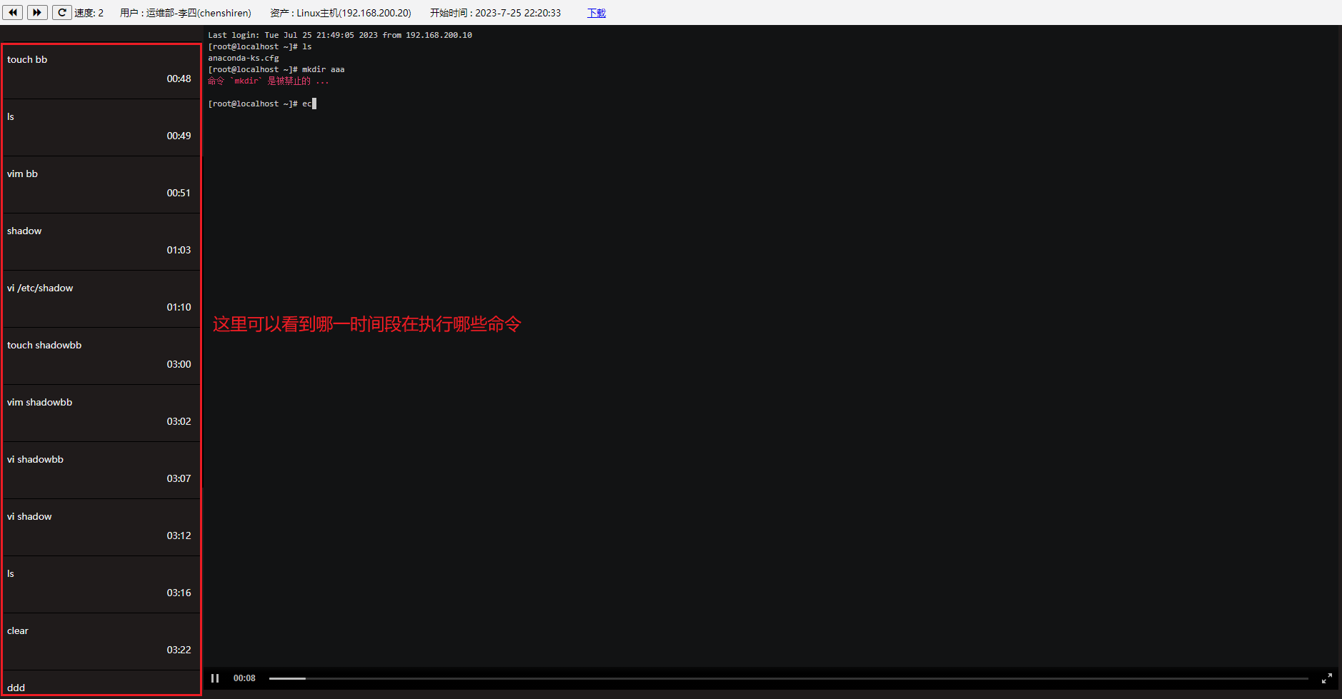1342x699 pixels.
Task: Jump to the 'clear' command at 03:22
Action: pos(101,642)
